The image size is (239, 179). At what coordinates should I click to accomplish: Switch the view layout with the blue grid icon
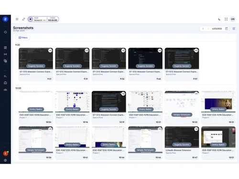pyautogui.click(x=234, y=29)
